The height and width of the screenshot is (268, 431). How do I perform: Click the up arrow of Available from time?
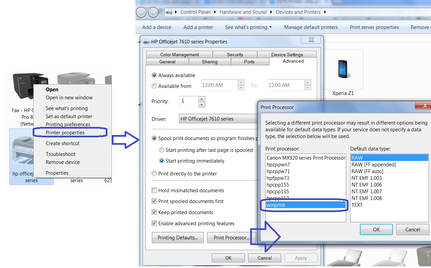click(x=241, y=83)
